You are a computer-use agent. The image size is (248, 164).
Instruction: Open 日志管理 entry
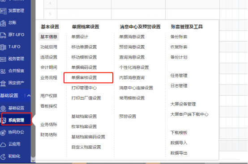point(179,86)
